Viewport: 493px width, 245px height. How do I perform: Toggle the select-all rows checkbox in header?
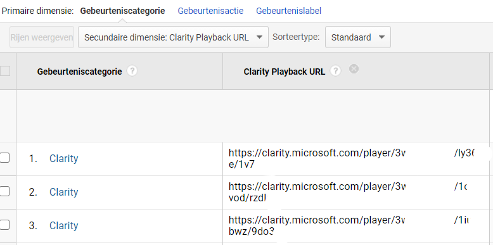(4, 71)
